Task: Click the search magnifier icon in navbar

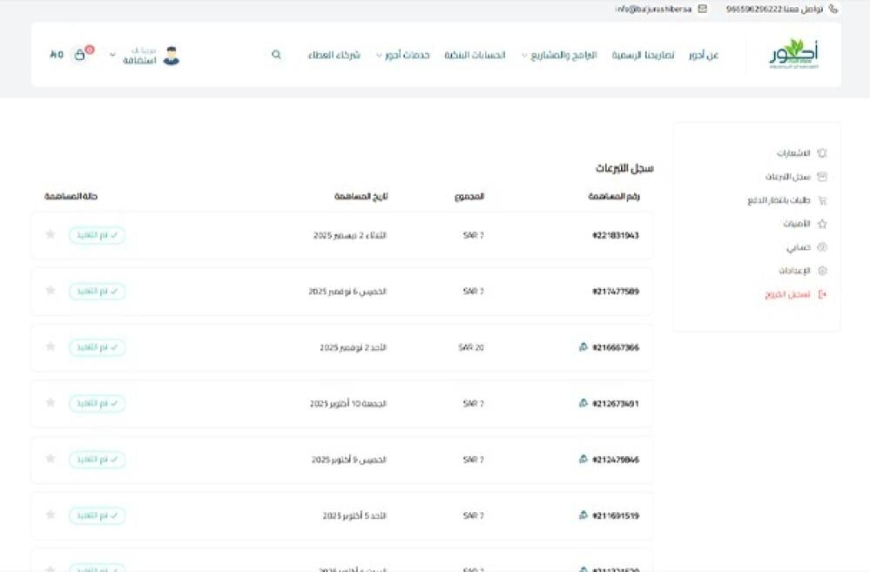Action: 276,55
